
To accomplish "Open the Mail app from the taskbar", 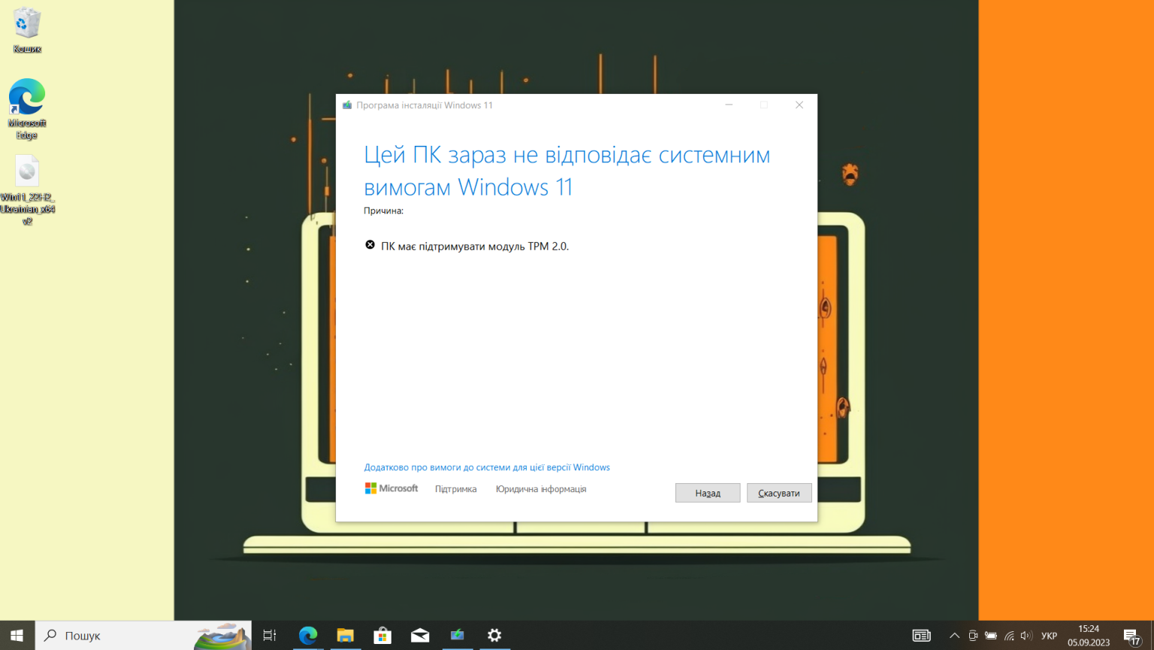I will [x=419, y=635].
